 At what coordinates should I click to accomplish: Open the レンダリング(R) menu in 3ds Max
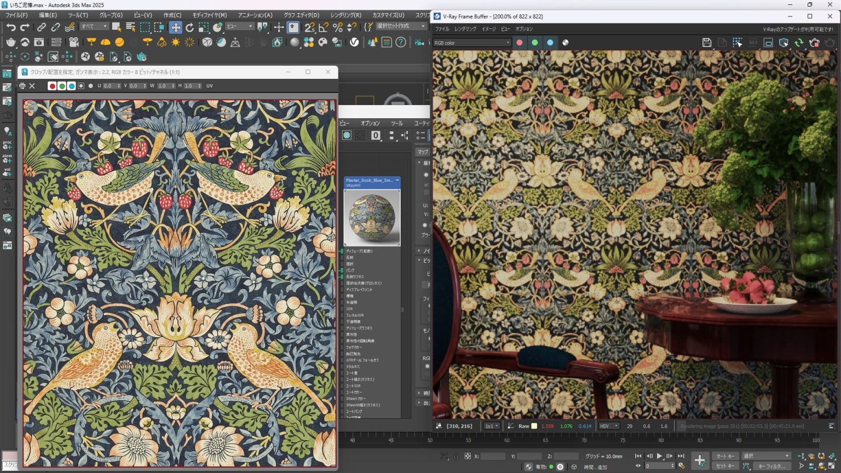(345, 15)
